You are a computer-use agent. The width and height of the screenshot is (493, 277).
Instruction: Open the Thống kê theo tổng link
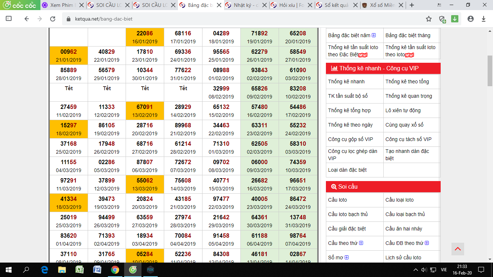pyautogui.click(x=407, y=82)
